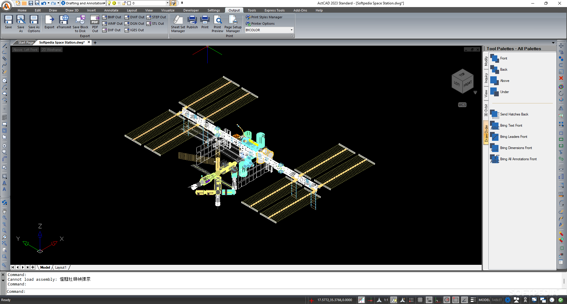Toggle snap dots in status bar
The image size is (567, 304).
[x=411, y=300]
